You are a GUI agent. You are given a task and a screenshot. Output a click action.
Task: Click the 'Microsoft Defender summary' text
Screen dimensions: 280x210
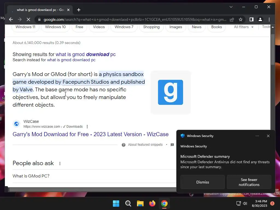(205, 156)
